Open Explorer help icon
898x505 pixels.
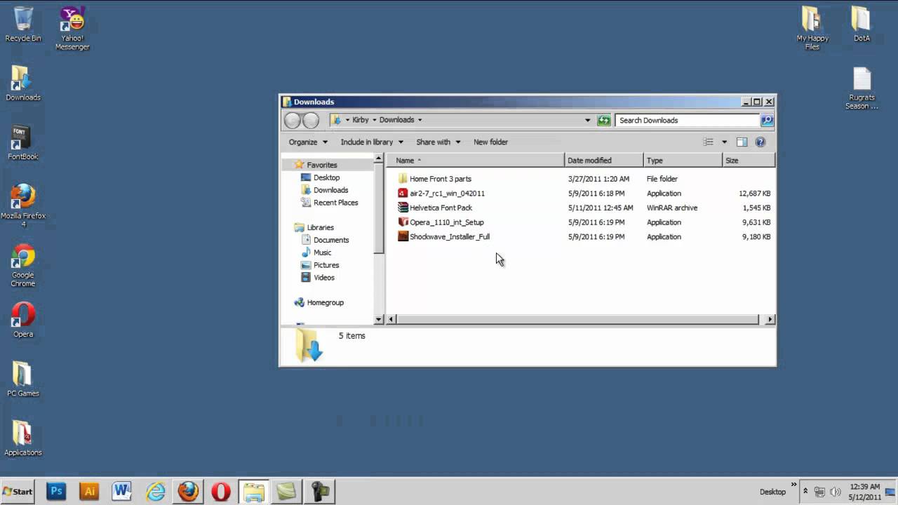point(760,142)
